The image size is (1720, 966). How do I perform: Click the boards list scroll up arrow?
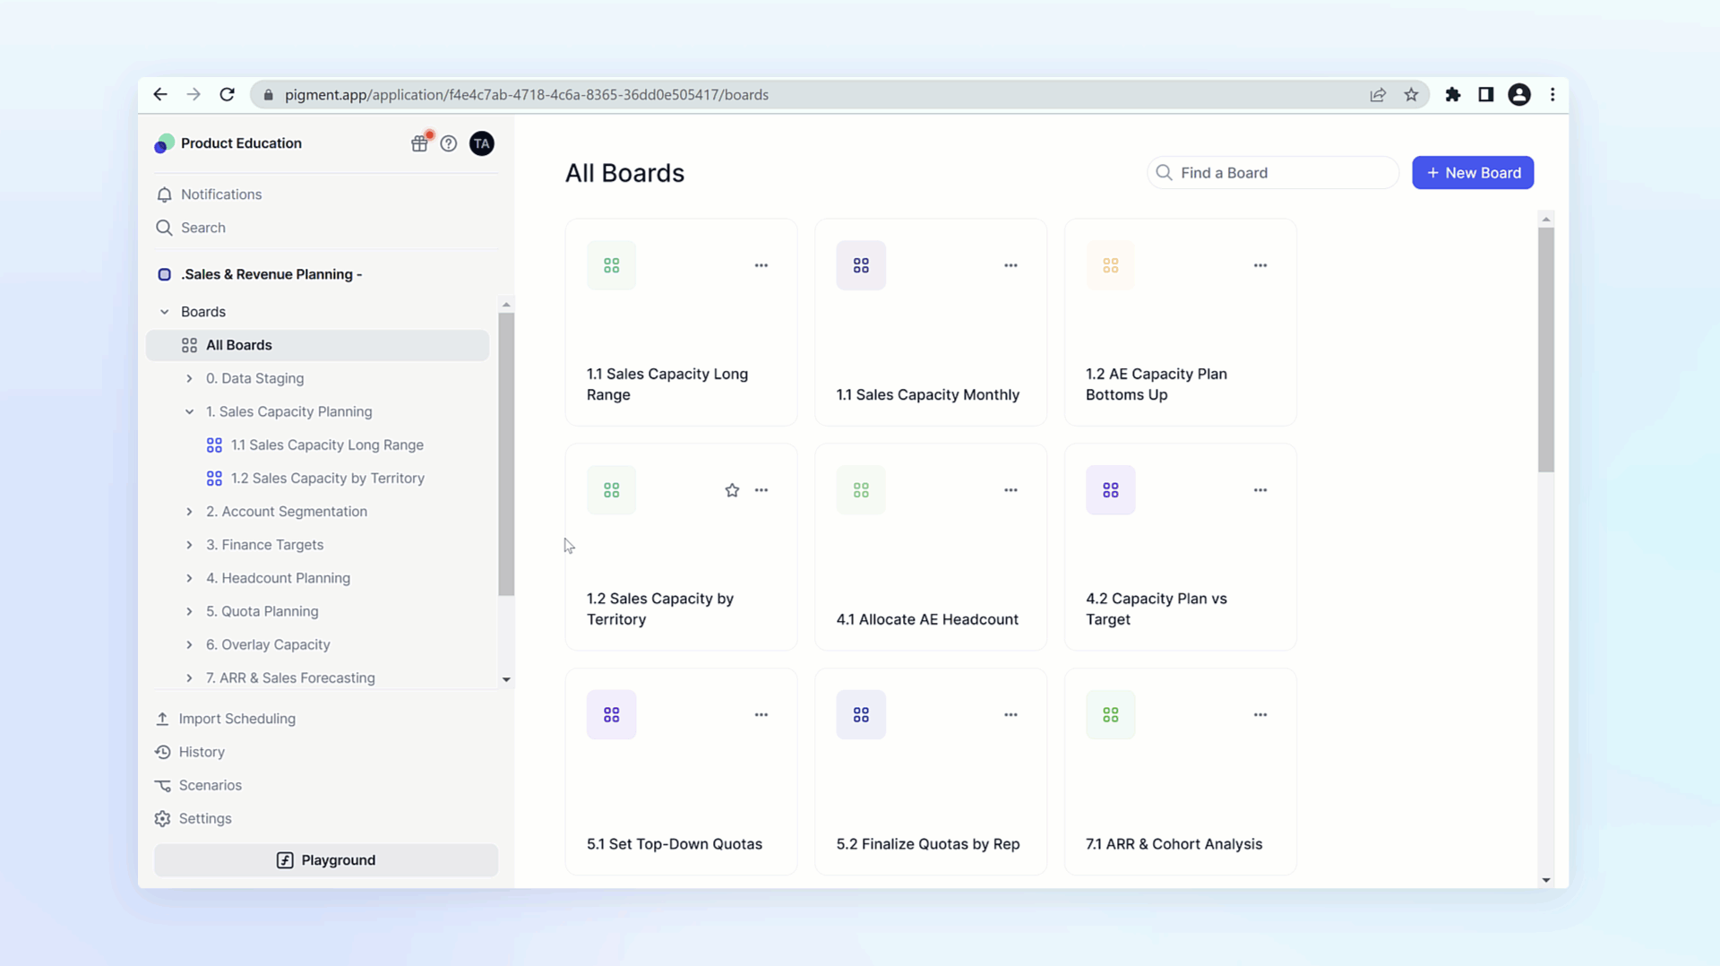tap(1546, 220)
